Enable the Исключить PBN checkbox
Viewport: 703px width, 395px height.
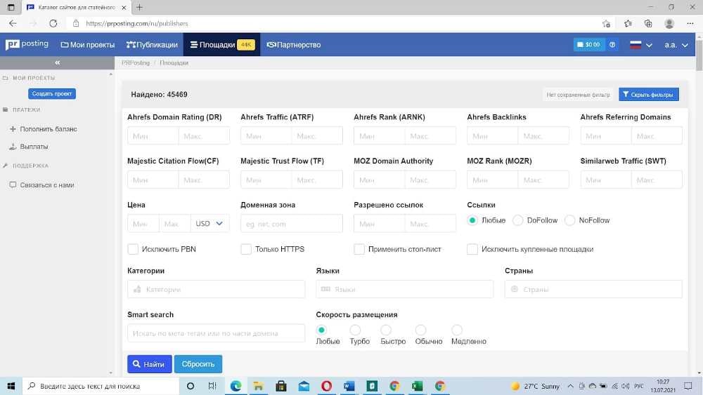(x=133, y=249)
